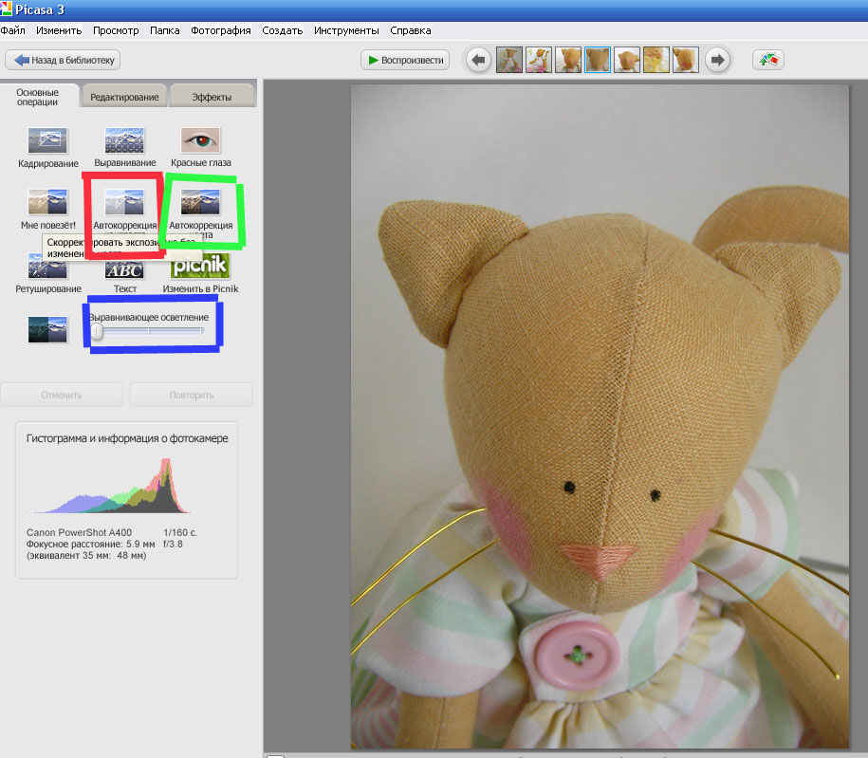Open Изменить в Picnik editor
Viewport: 868px width, 758px height.
point(200,267)
